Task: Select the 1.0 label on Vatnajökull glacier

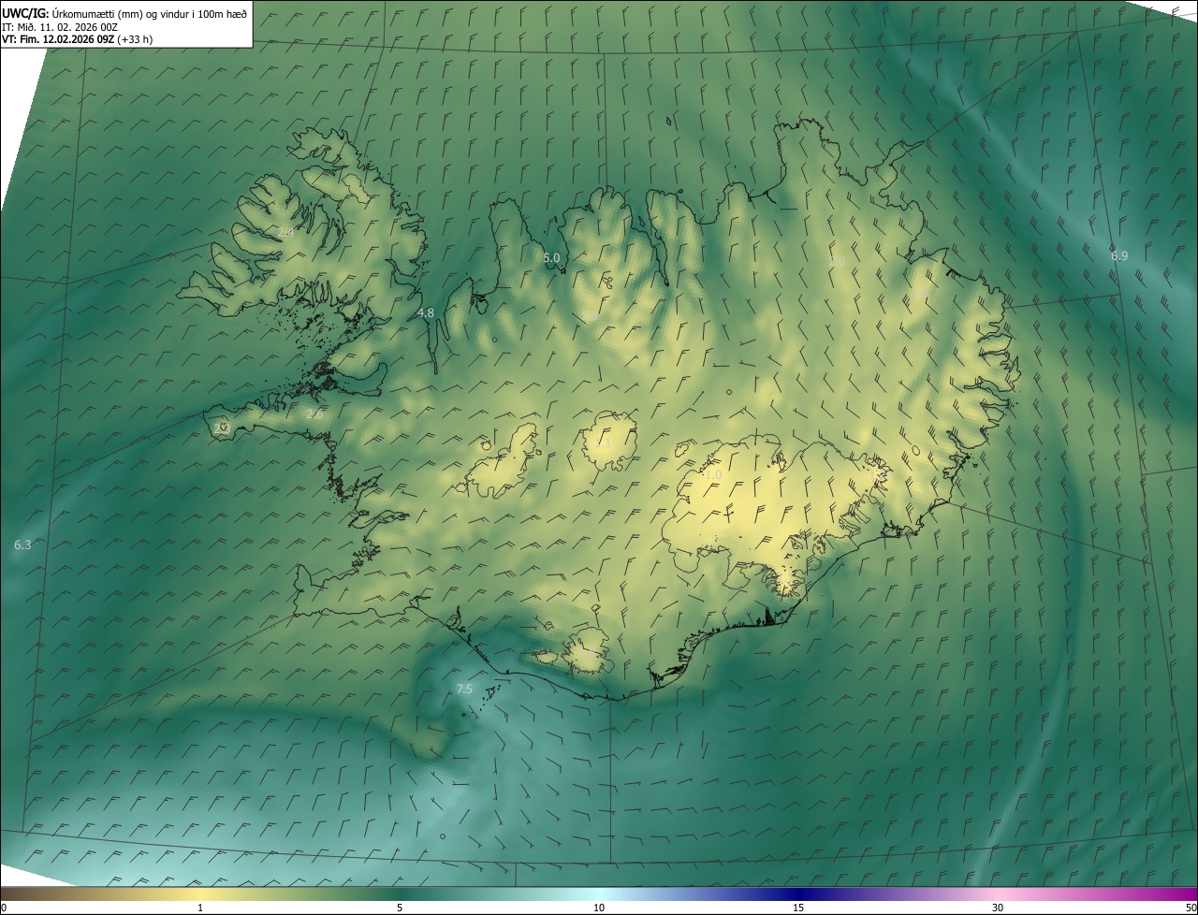Action: point(713,475)
